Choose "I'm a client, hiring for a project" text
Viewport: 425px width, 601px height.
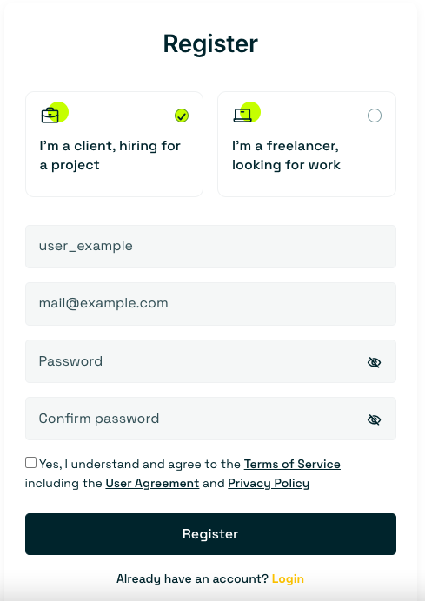point(110,155)
